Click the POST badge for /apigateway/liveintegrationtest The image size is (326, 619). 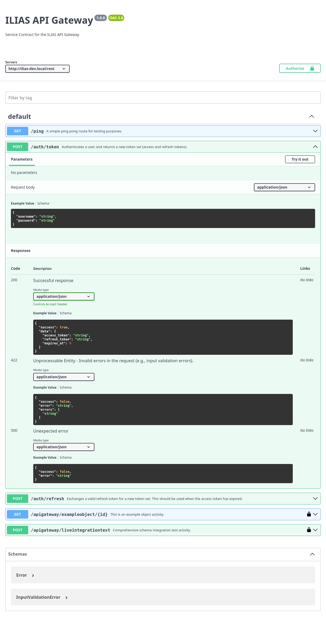[x=18, y=530]
